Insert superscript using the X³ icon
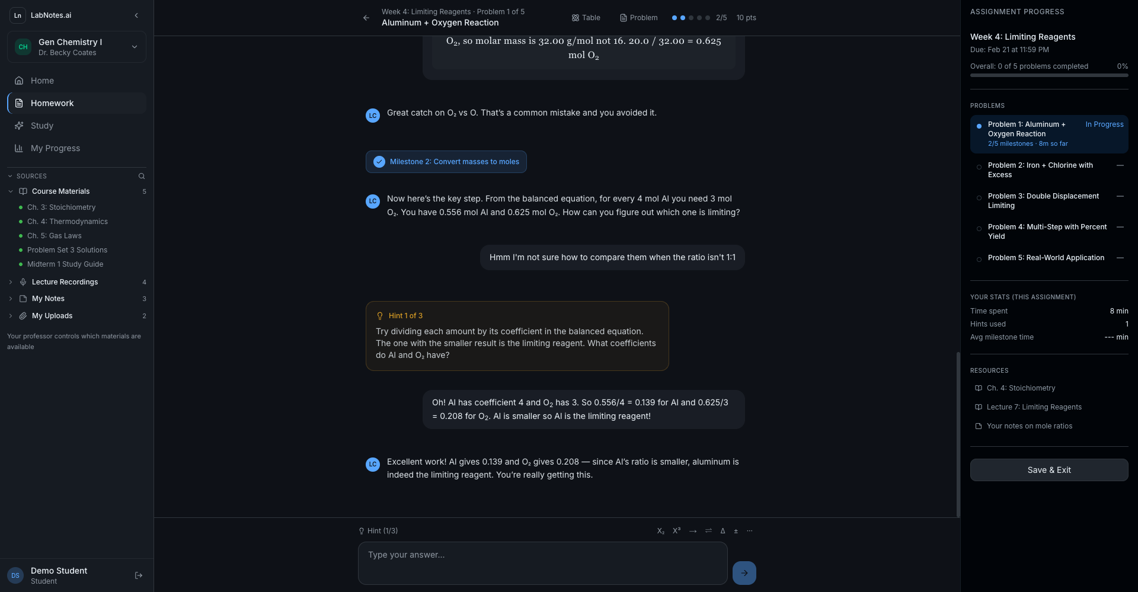The height and width of the screenshot is (592, 1138). coord(677,531)
